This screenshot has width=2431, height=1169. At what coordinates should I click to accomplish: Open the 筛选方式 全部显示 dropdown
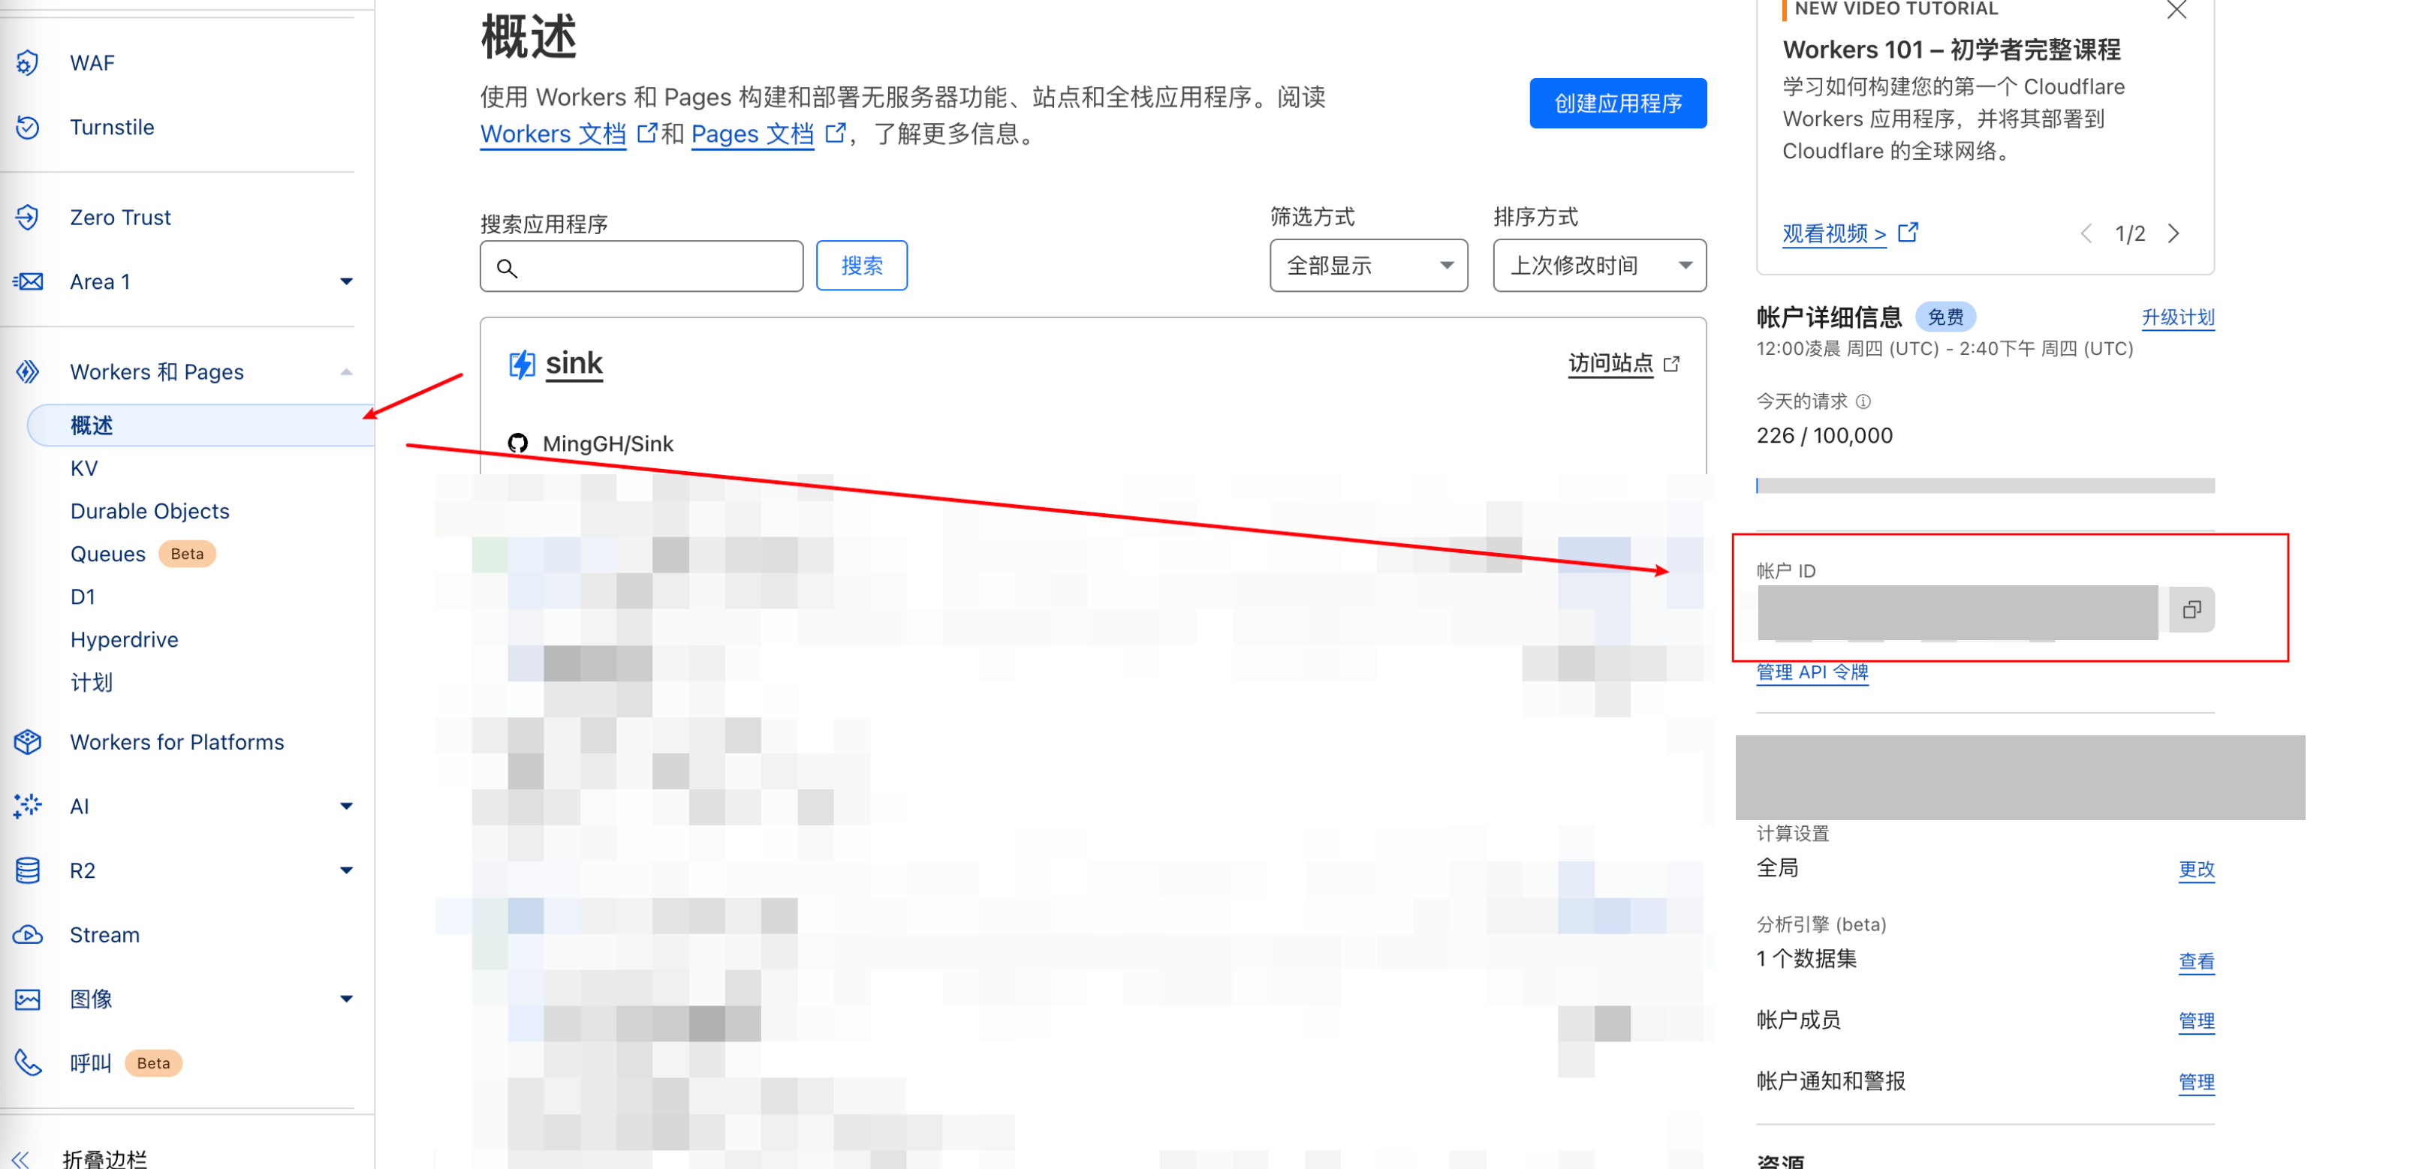1369,265
